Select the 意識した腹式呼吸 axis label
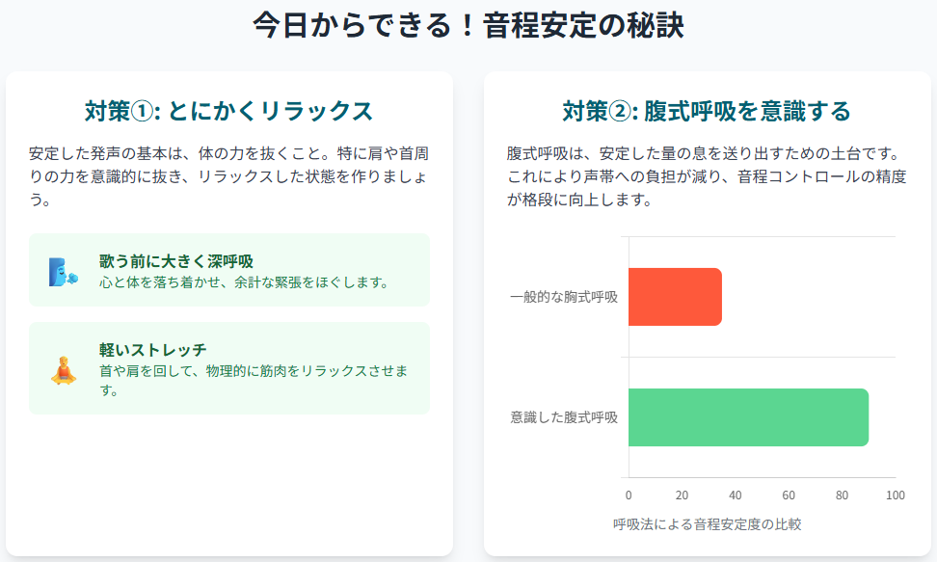The image size is (937, 562). (x=564, y=417)
